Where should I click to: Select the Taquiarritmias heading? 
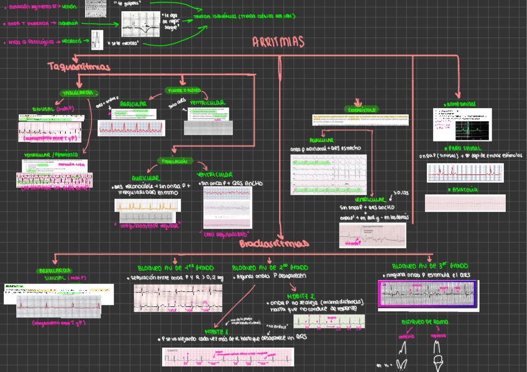click(79, 66)
